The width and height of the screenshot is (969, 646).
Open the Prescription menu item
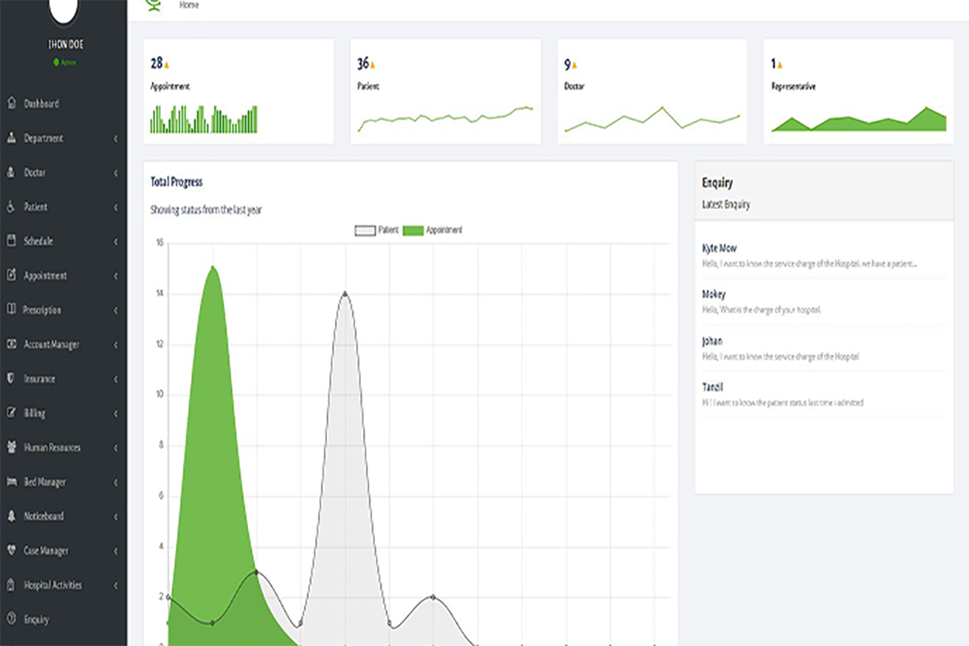coord(53,310)
